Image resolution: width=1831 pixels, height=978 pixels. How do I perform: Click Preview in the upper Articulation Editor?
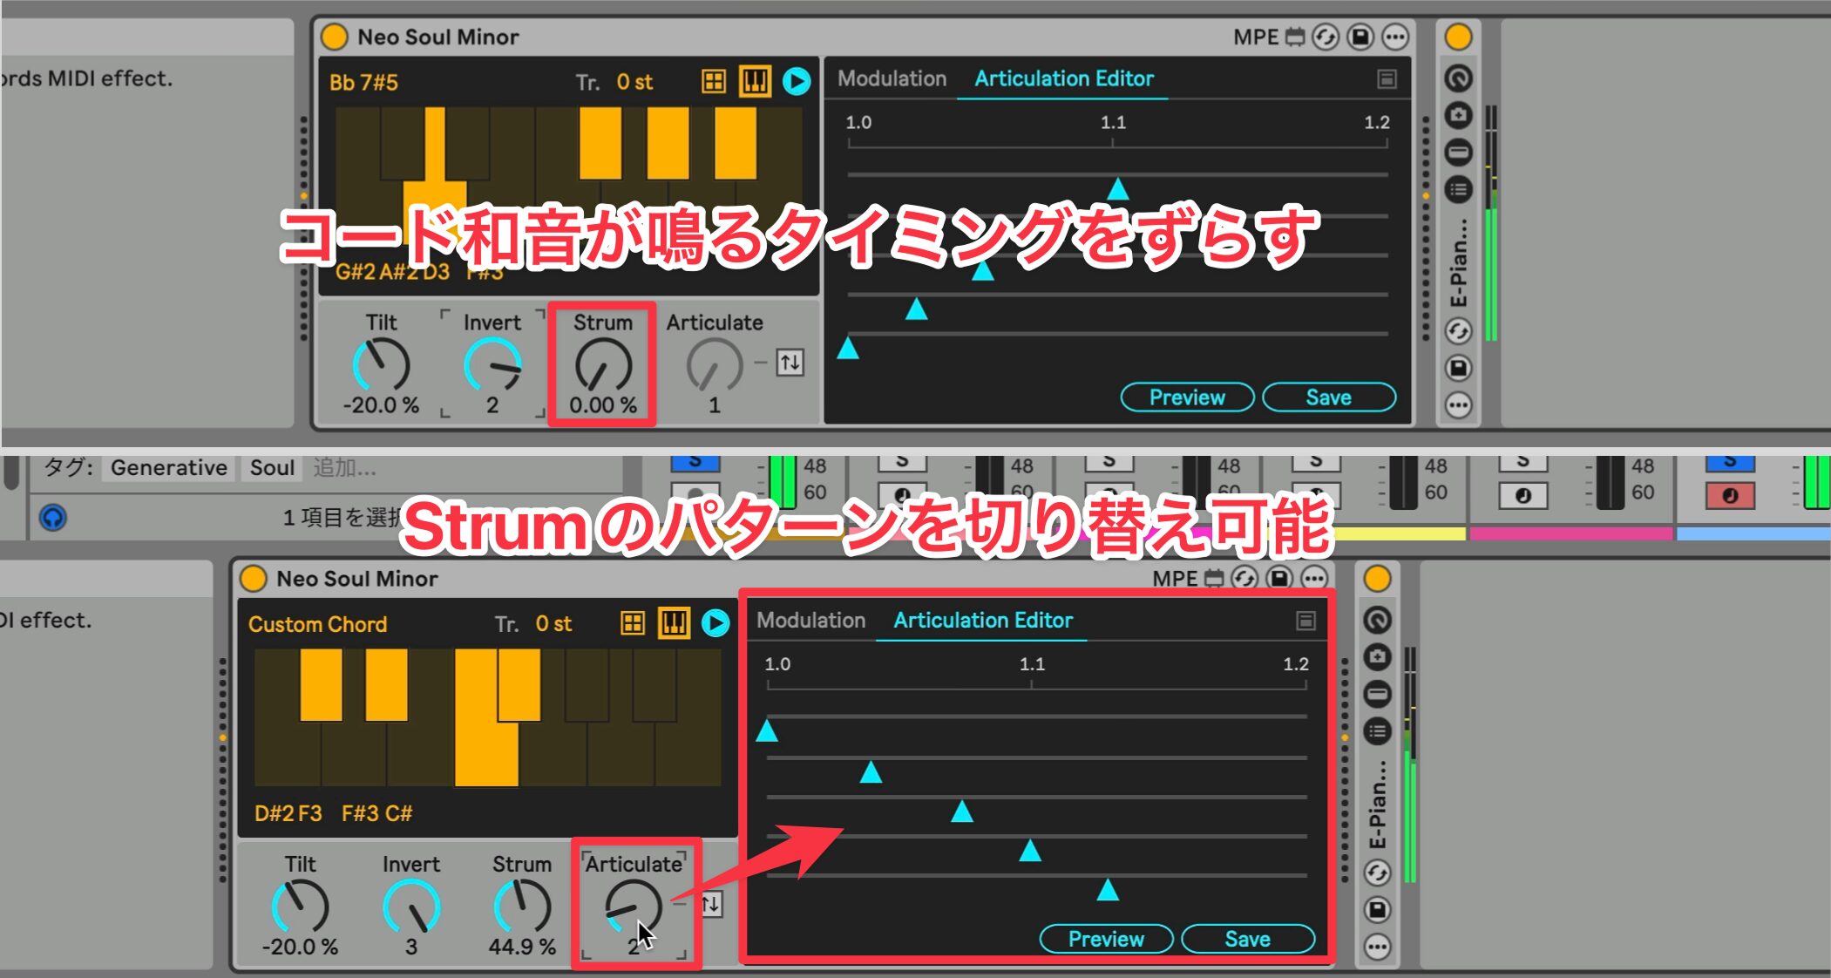click(1187, 397)
